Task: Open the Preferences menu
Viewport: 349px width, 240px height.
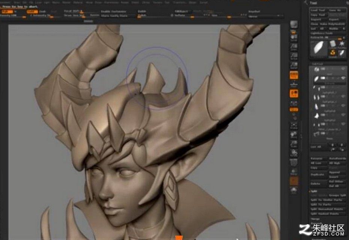Action: [x=111, y=3]
